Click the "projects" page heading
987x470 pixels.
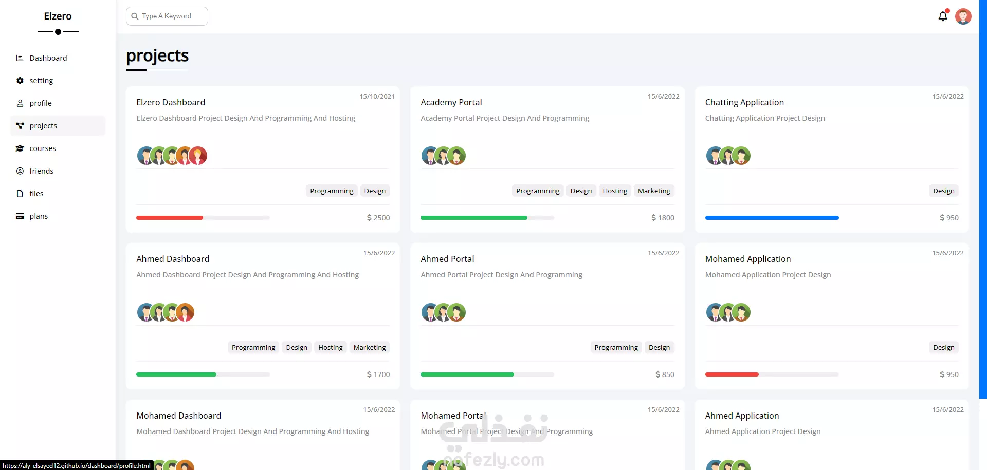(157, 55)
